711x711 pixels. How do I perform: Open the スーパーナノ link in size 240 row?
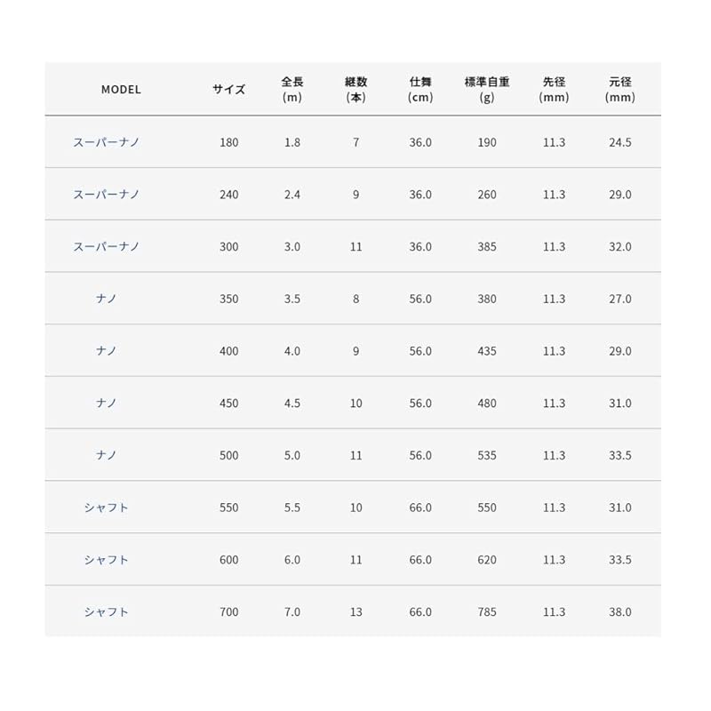[x=107, y=195]
